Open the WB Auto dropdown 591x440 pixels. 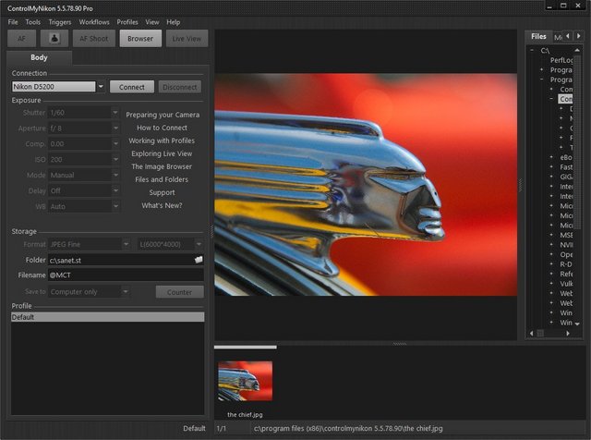(x=115, y=206)
